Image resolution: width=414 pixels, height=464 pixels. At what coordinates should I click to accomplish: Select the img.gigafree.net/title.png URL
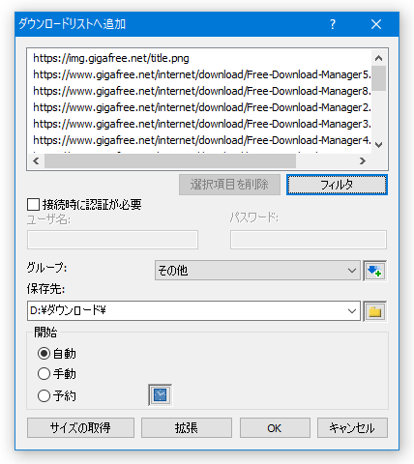(x=111, y=58)
